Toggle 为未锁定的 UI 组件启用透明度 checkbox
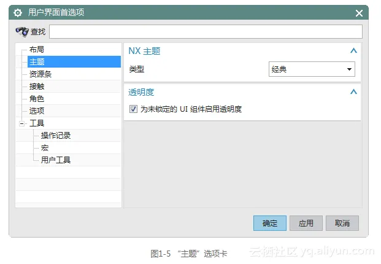Image resolution: width=381 pixels, height=264 pixels. click(133, 109)
